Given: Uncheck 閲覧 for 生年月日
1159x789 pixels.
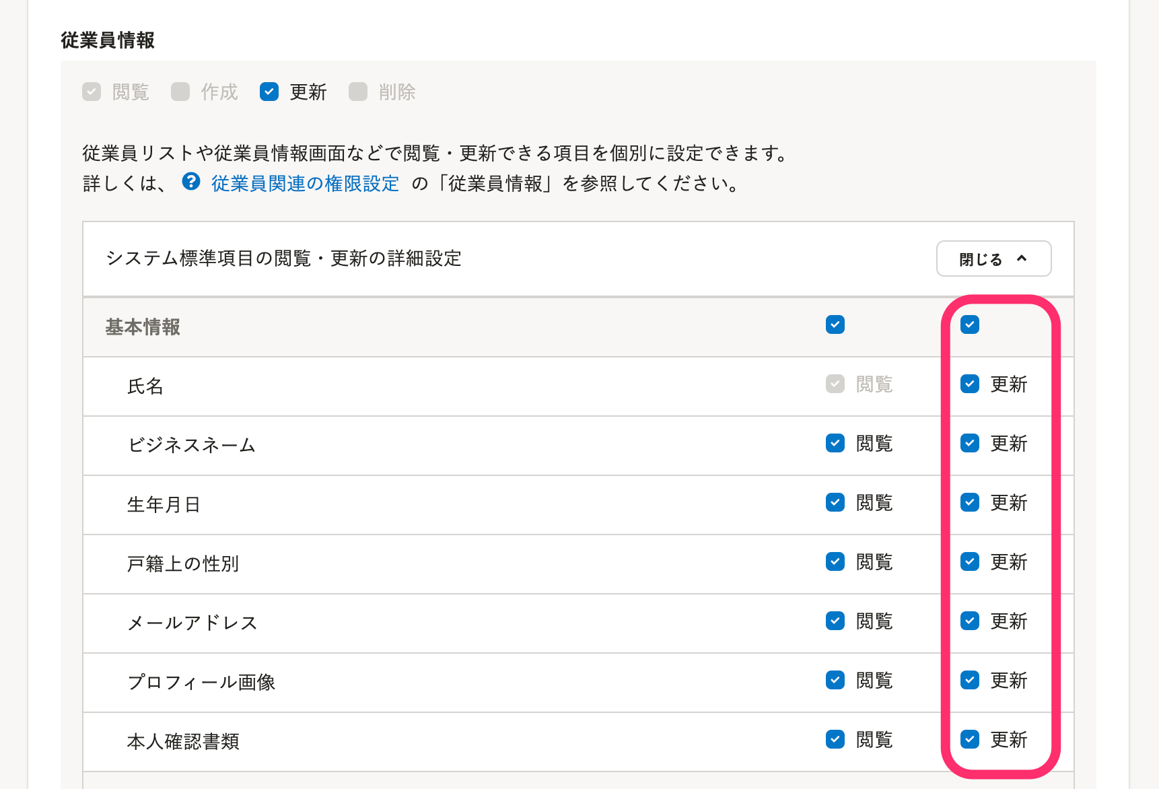Looking at the screenshot, I should (835, 502).
